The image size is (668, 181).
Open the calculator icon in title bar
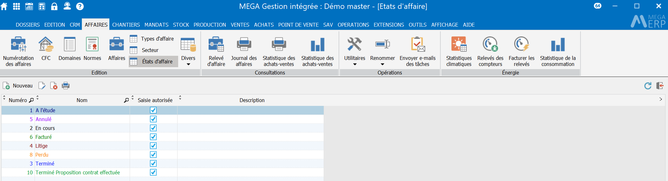(42, 6)
